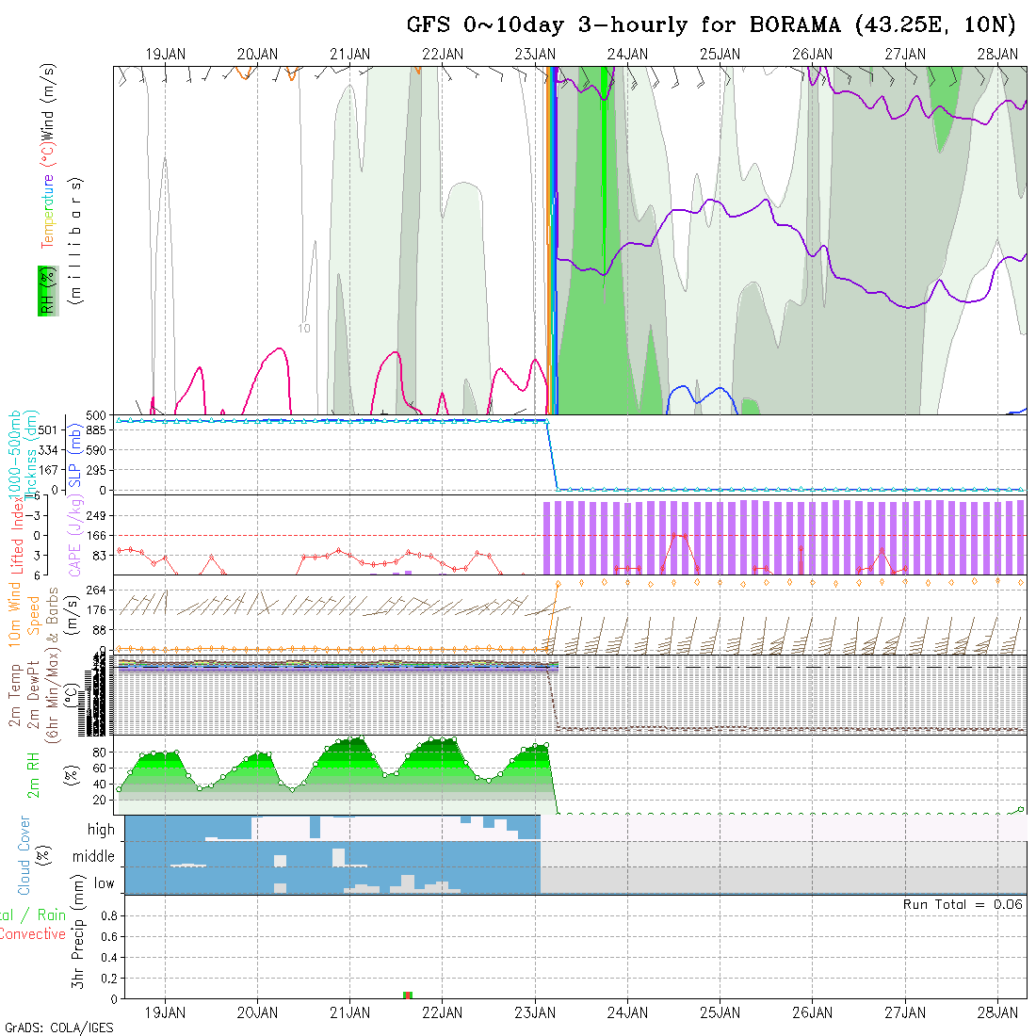Click the '3hr Precip (mm)' axis label
This screenshot has height=1036, width=1036.
pyautogui.click(x=78, y=931)
